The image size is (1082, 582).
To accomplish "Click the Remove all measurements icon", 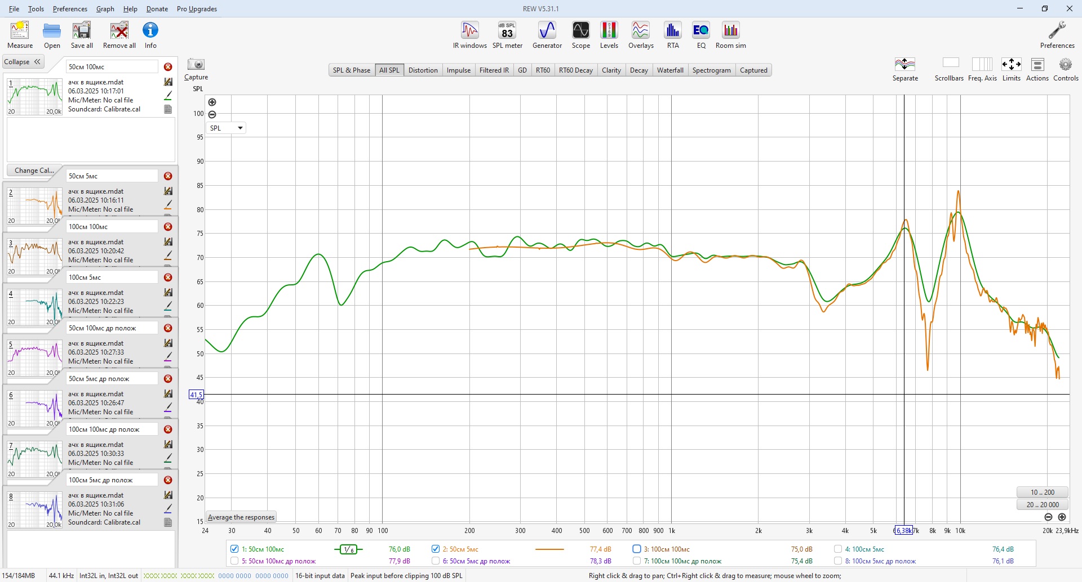I will point(119,35).
